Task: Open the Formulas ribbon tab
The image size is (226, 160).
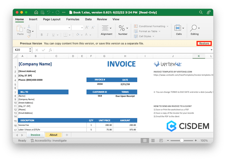Action: 73,19
